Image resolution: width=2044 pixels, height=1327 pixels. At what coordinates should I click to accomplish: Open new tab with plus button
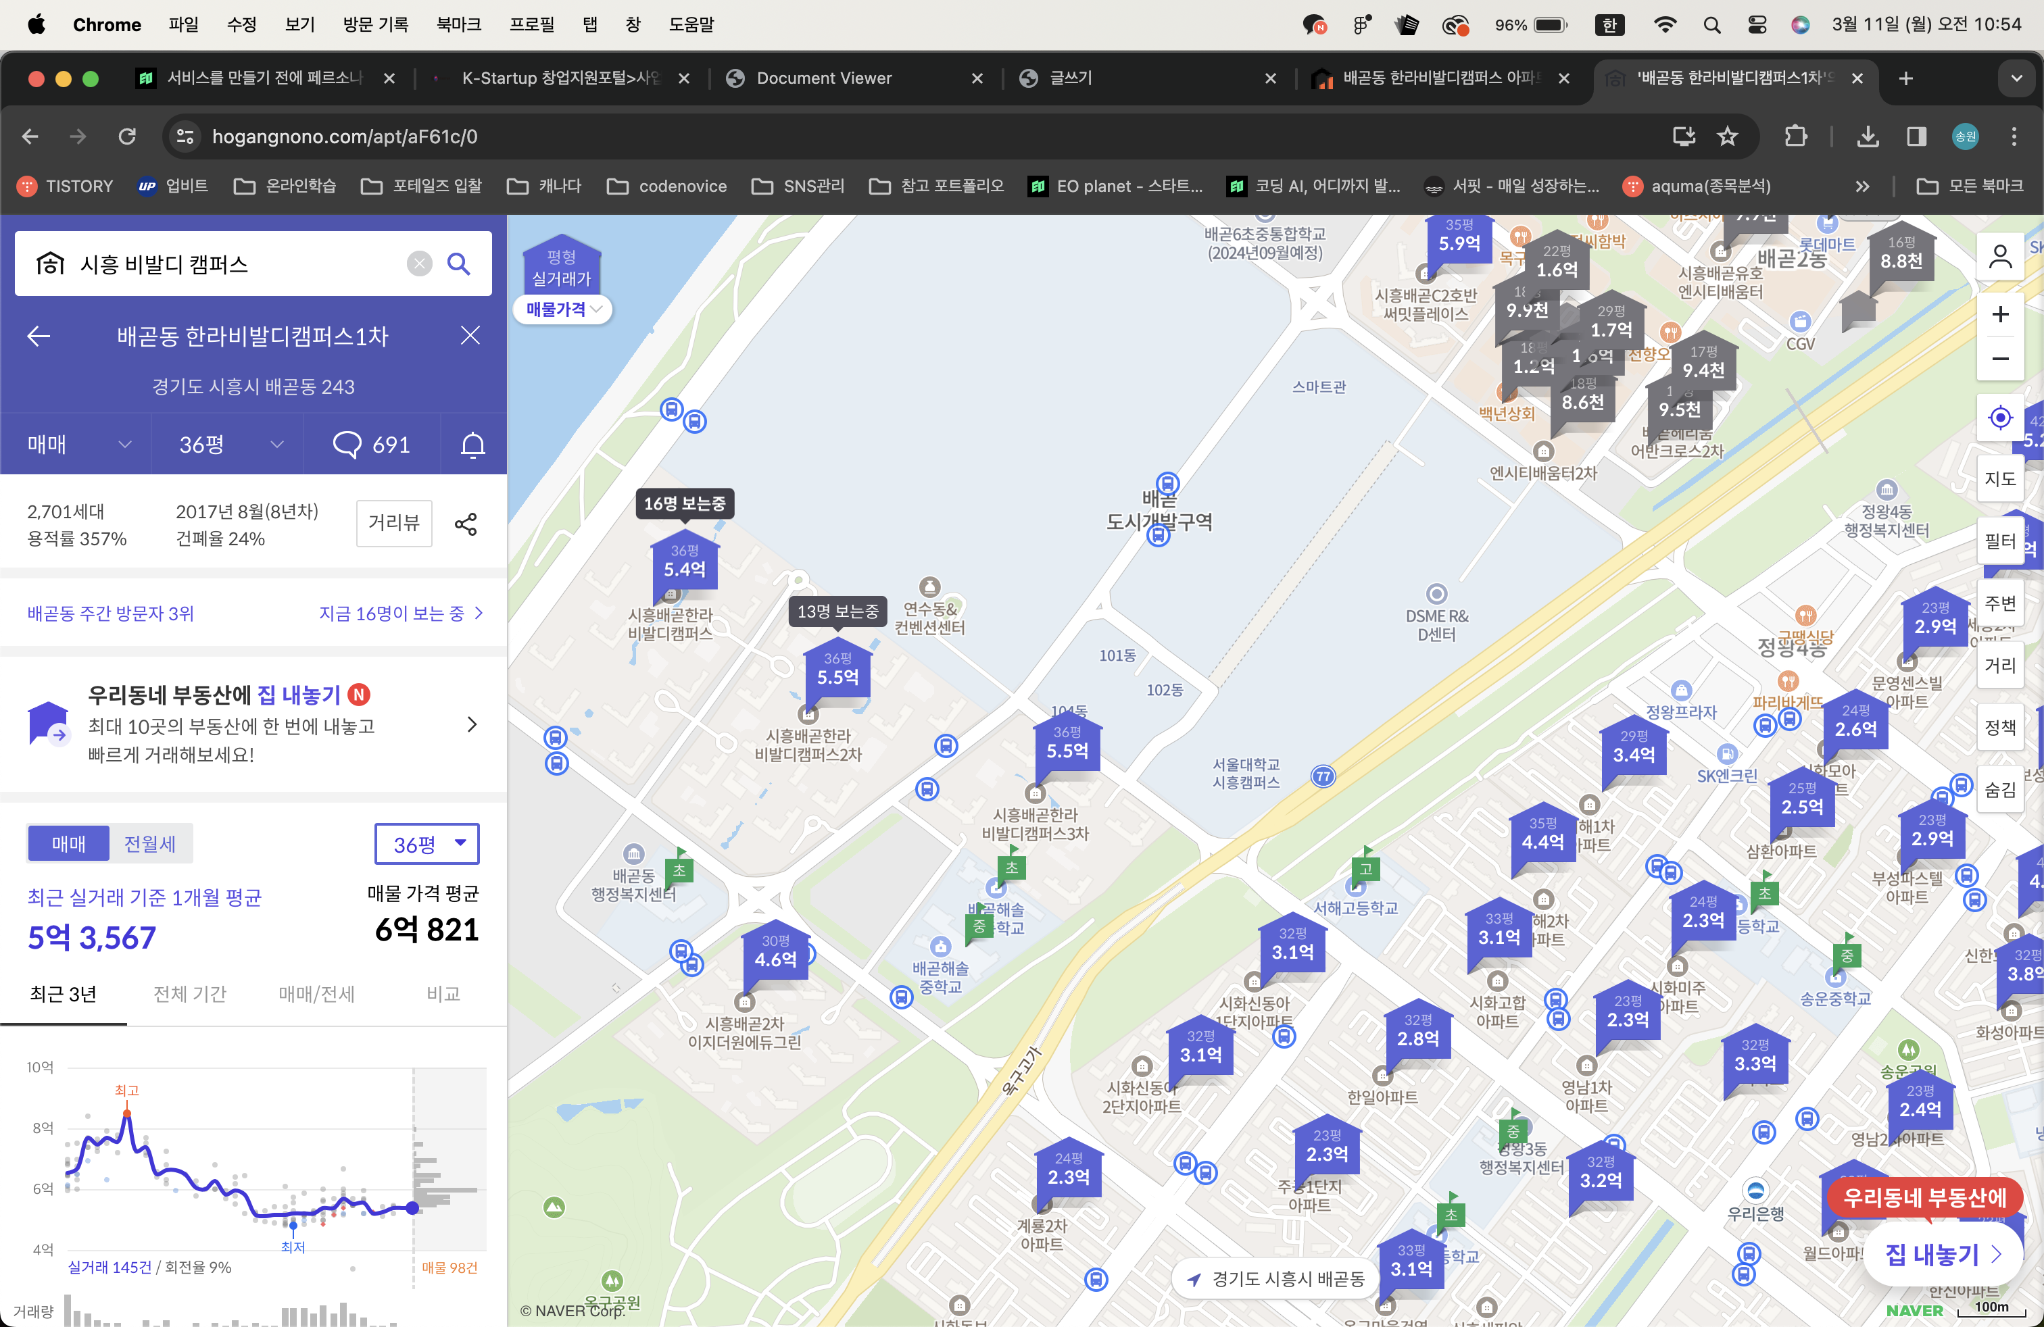point(1905,78)
